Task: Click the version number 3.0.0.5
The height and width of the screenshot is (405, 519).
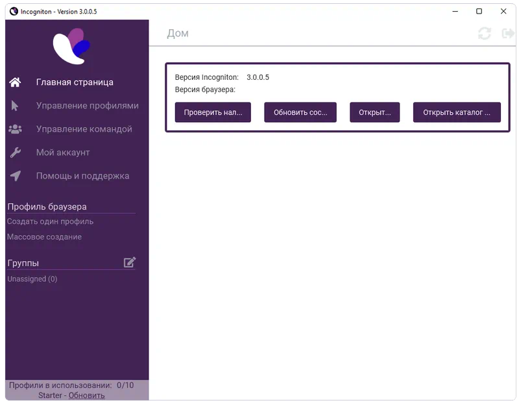Action: [x=258, y=77]
